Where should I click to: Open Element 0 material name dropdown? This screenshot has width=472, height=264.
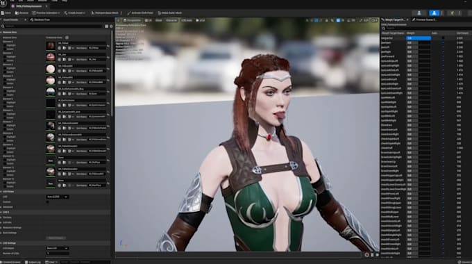click(x=82, y=43)
